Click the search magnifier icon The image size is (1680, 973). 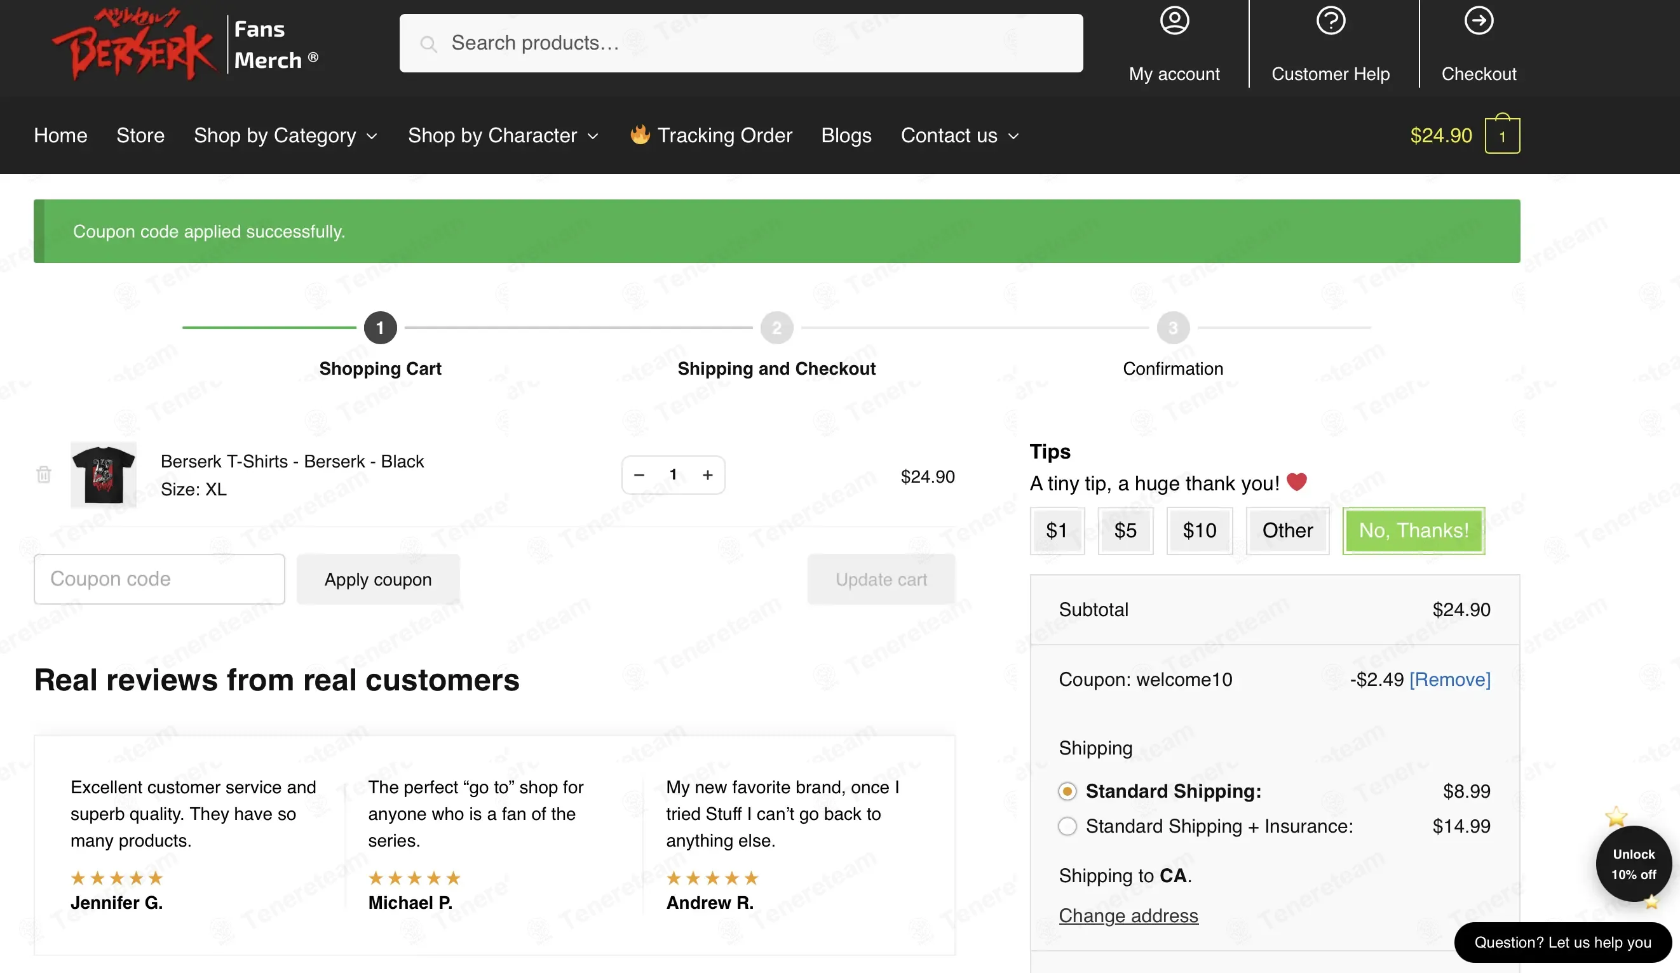point(428,44)
